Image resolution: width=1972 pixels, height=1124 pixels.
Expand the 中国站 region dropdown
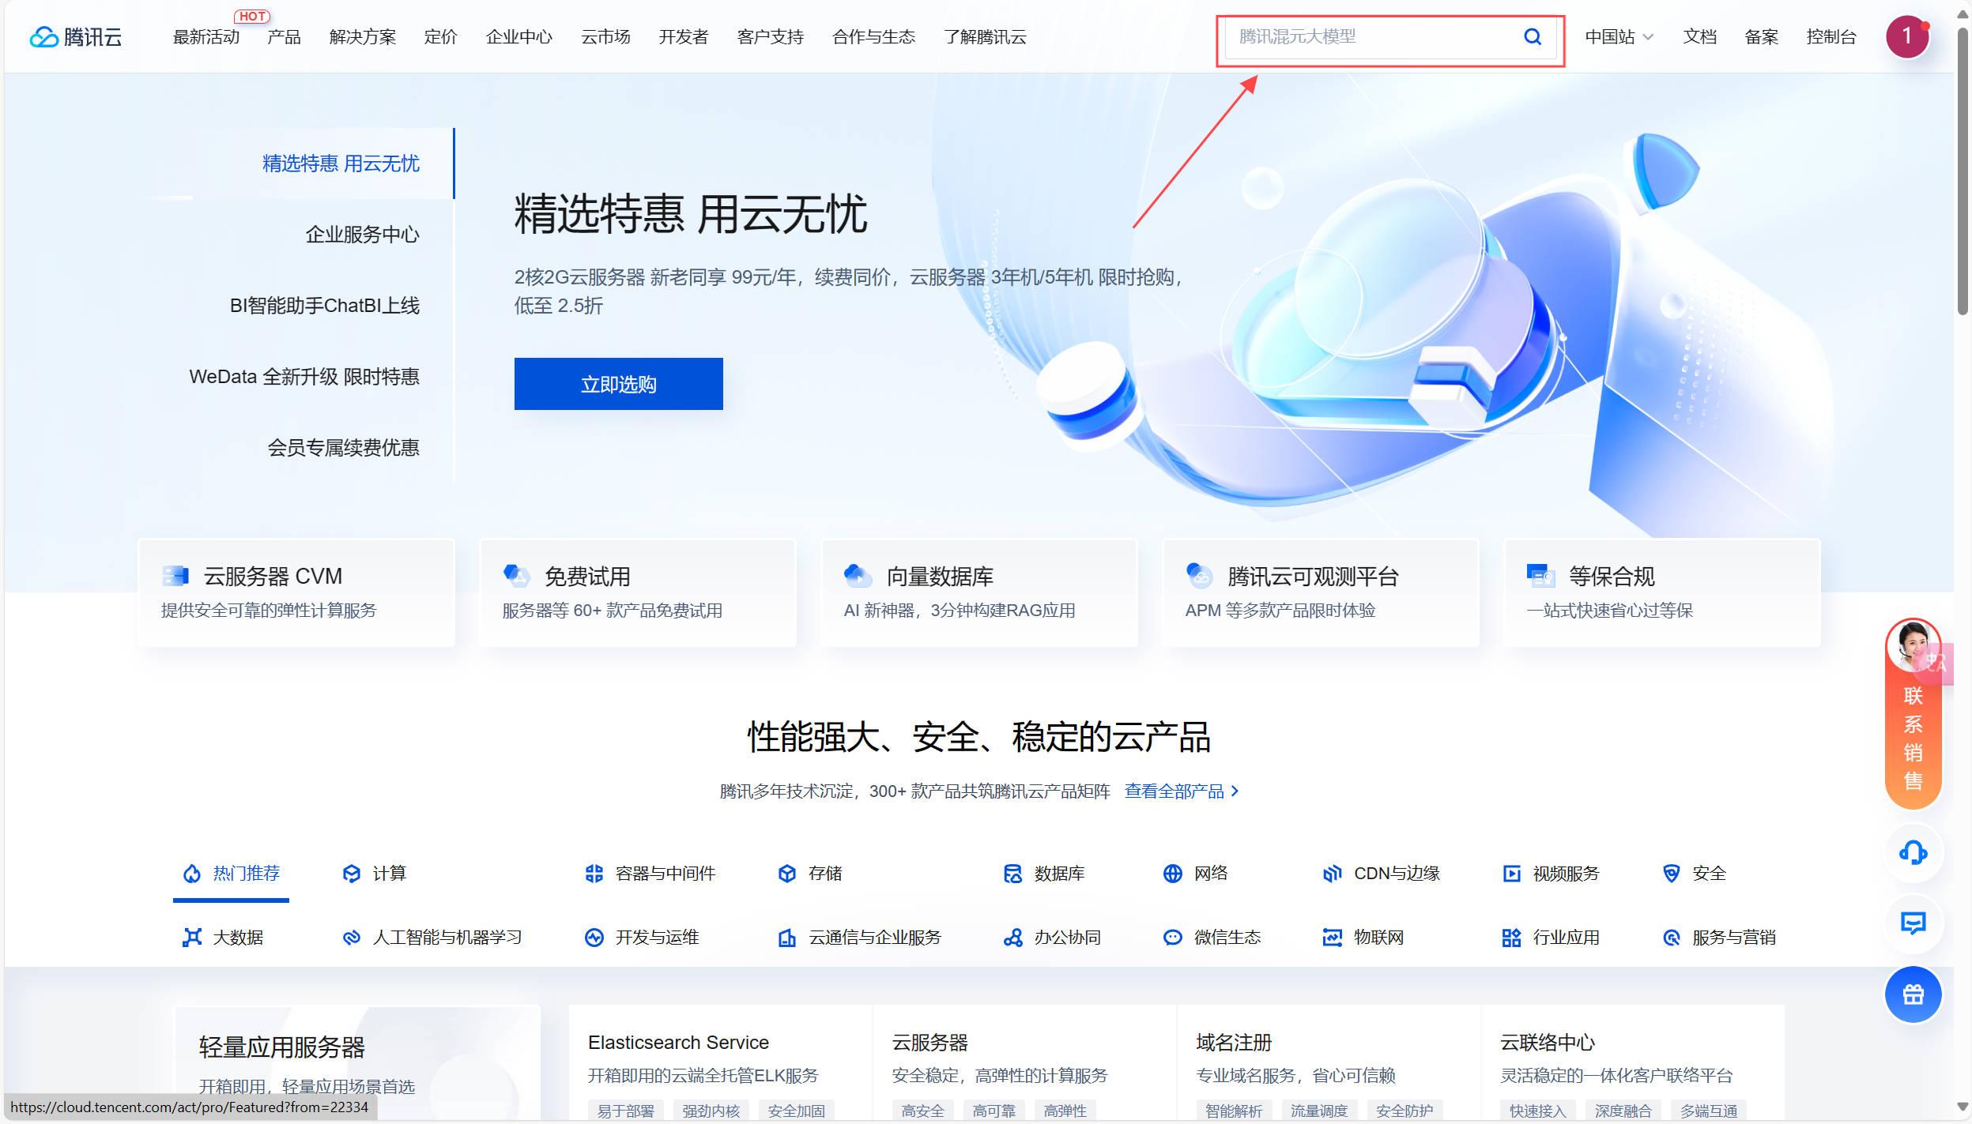[x=1619, y=36]
